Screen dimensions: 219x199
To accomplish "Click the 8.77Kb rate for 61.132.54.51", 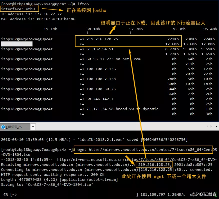I will (172, 49).
